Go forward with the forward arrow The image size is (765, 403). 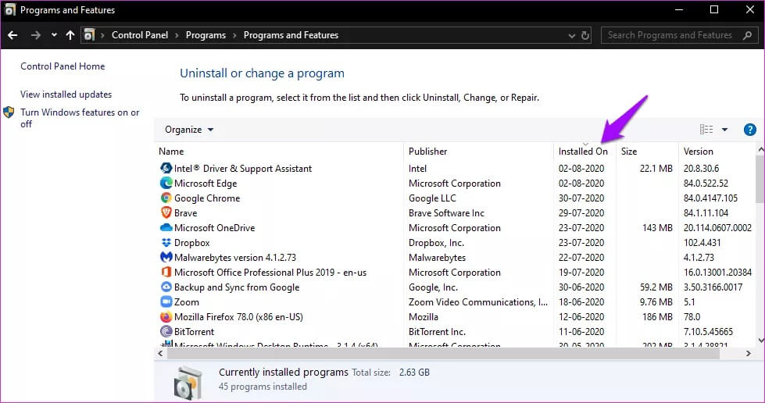pyautogui.click(x=36, y=35)
